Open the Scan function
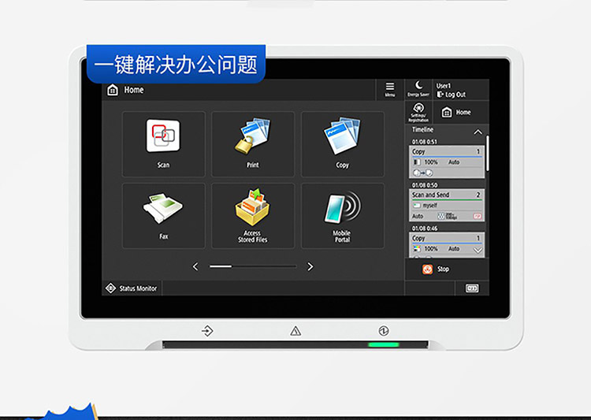 pos(163,143)
